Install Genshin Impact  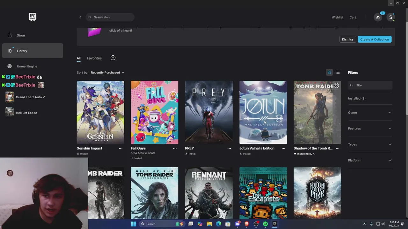point(82,154)
